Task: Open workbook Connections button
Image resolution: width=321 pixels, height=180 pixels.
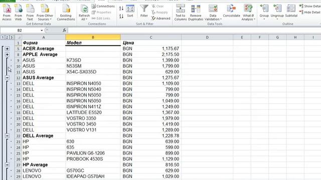Action: pos(103,6)
